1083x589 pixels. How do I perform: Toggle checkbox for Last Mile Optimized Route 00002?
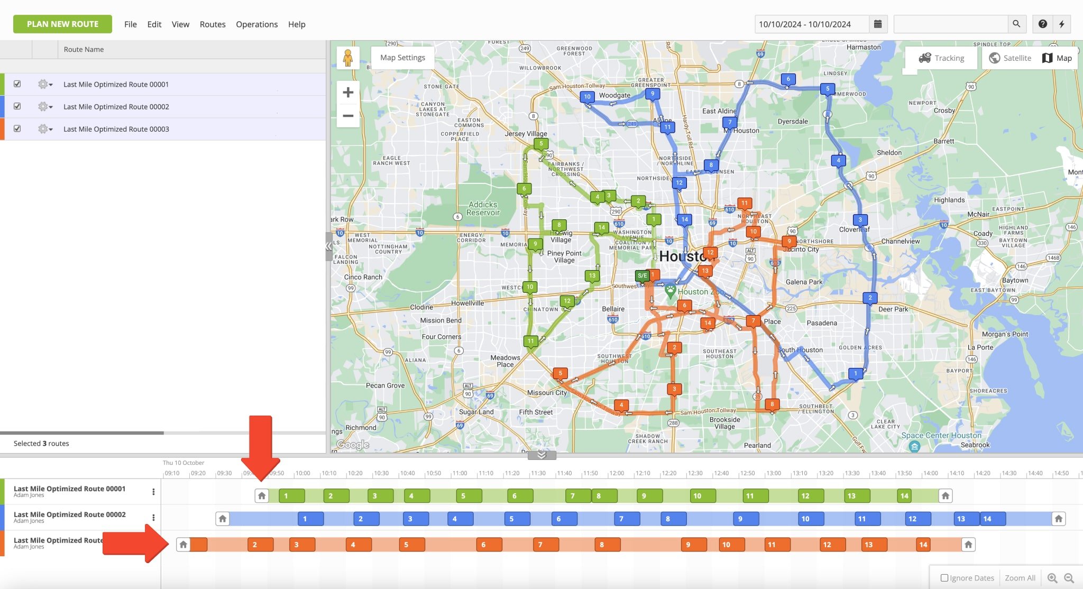pos(18,107)
